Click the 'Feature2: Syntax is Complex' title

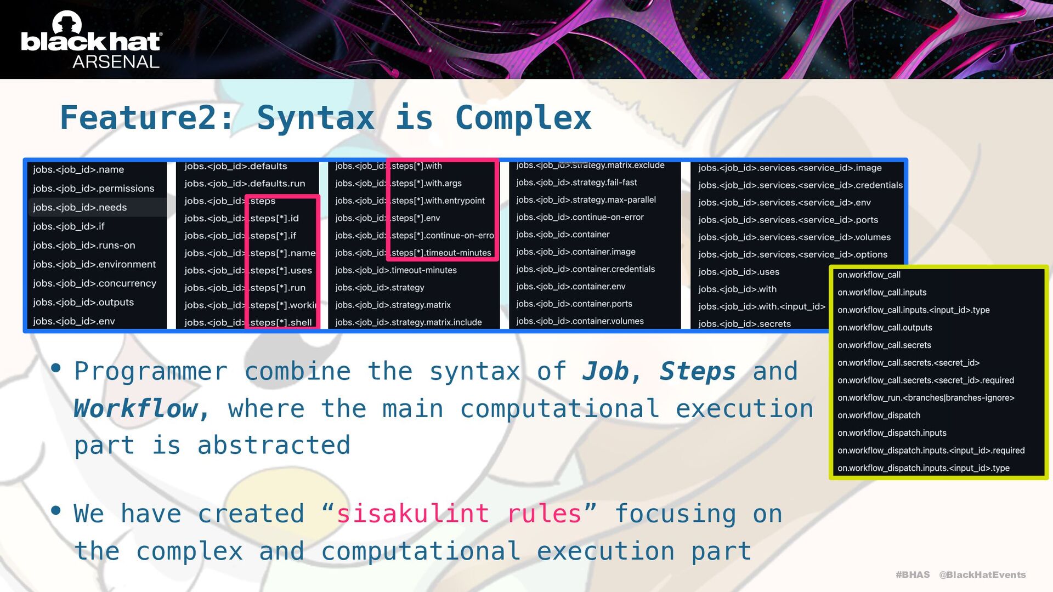[x=325, y=117]
